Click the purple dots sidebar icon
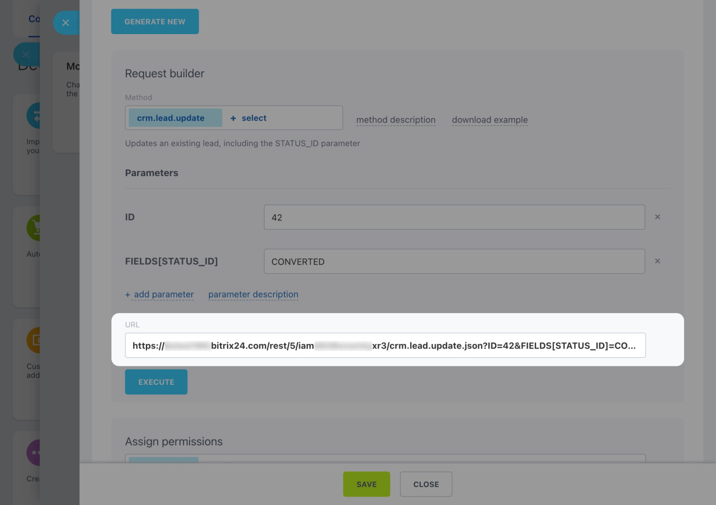This screenshot has height=505, width=716. pos(34,452)
